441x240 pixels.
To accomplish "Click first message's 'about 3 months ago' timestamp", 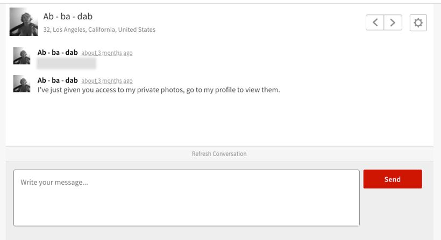I will (107, 53).
